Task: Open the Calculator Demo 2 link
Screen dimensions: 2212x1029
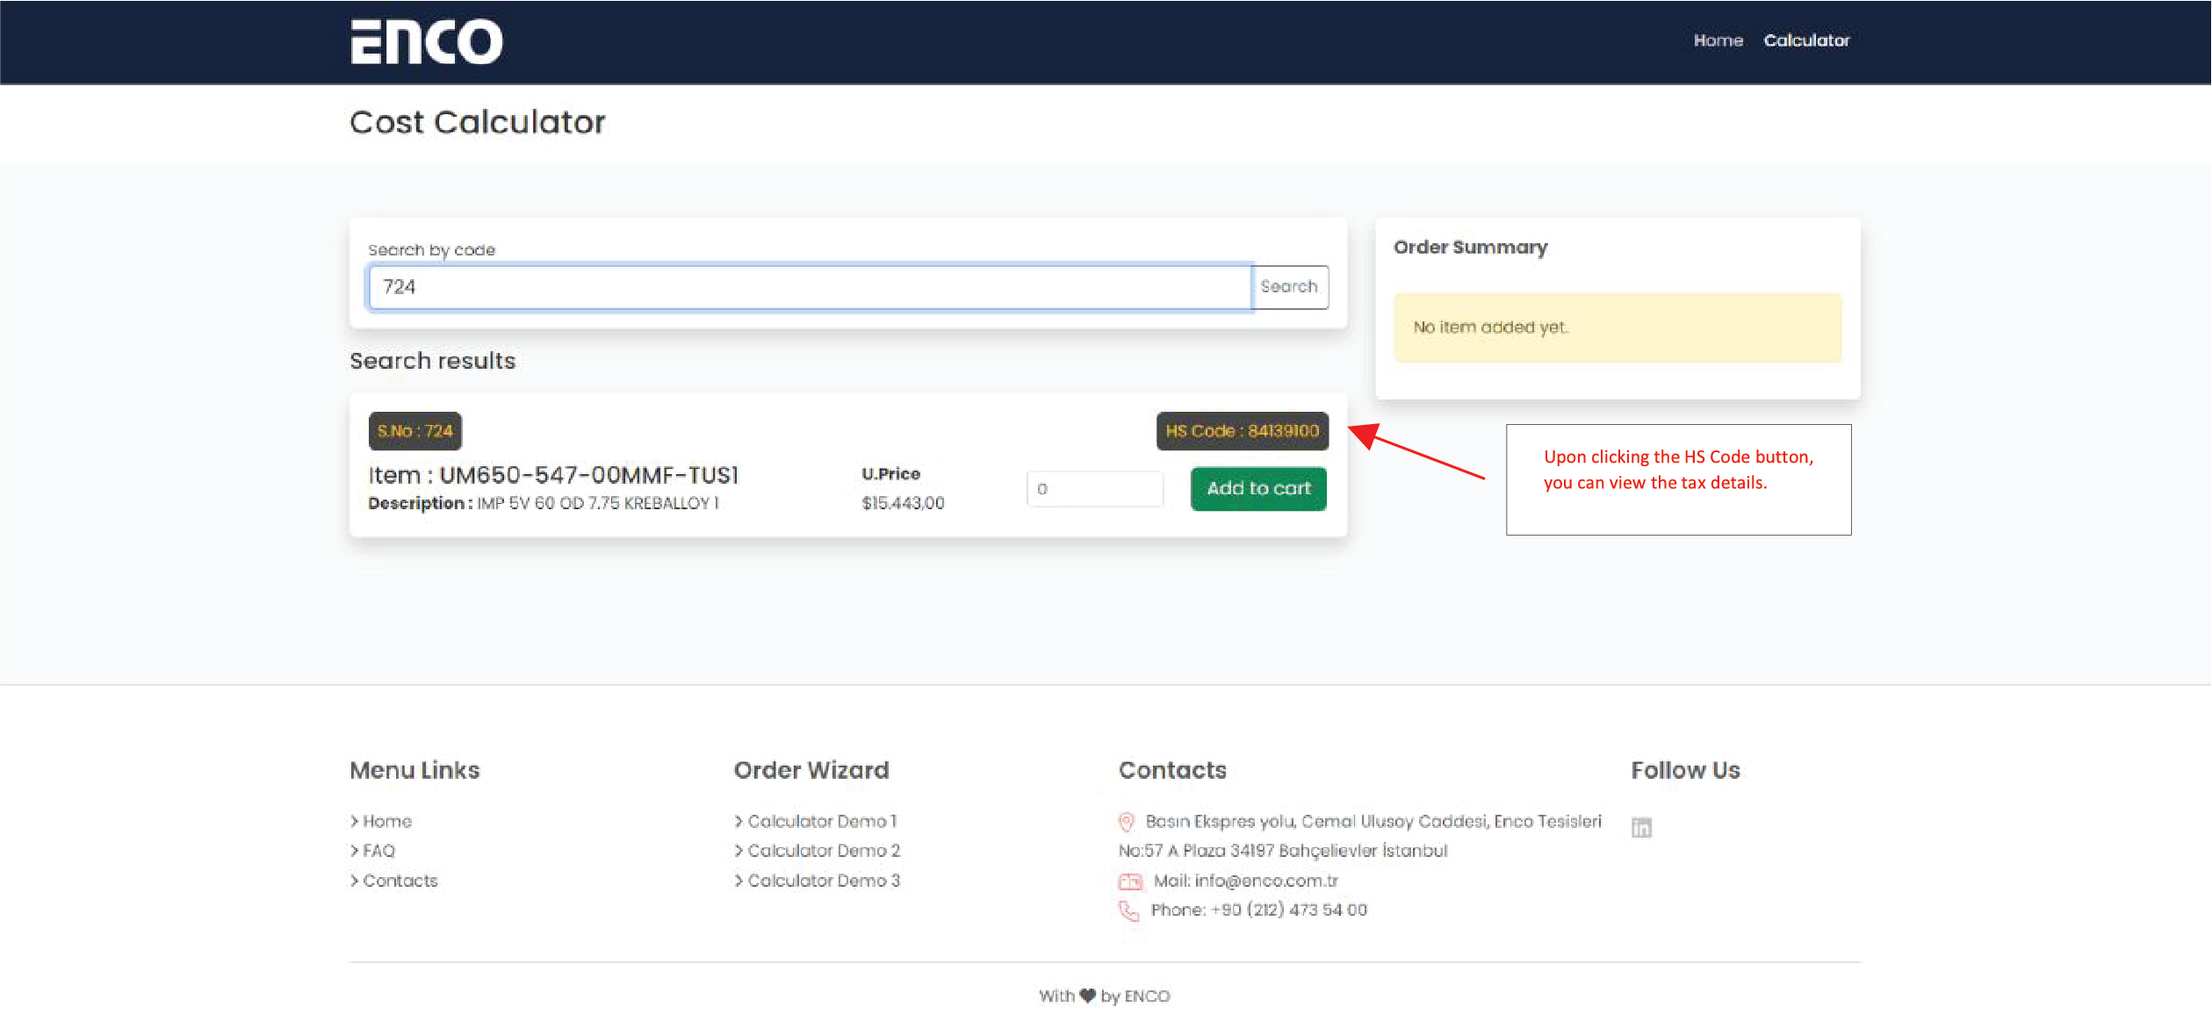Action: coord(823,851)
